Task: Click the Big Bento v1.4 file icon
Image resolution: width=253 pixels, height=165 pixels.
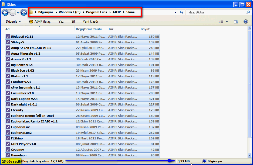Action: tap(8, 65)
